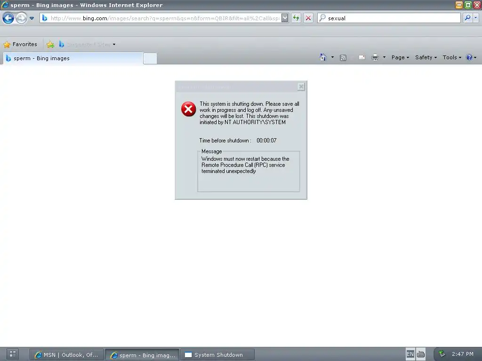Open the Tools menu

451,57
